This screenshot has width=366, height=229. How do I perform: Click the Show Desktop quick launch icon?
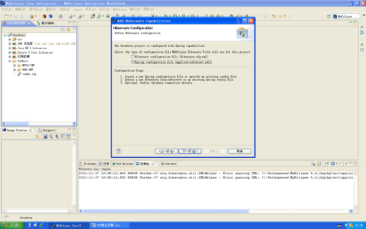point(36,225)
